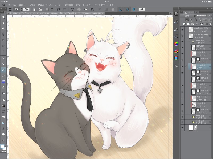Open the レイヤー menu

(59, 5)
